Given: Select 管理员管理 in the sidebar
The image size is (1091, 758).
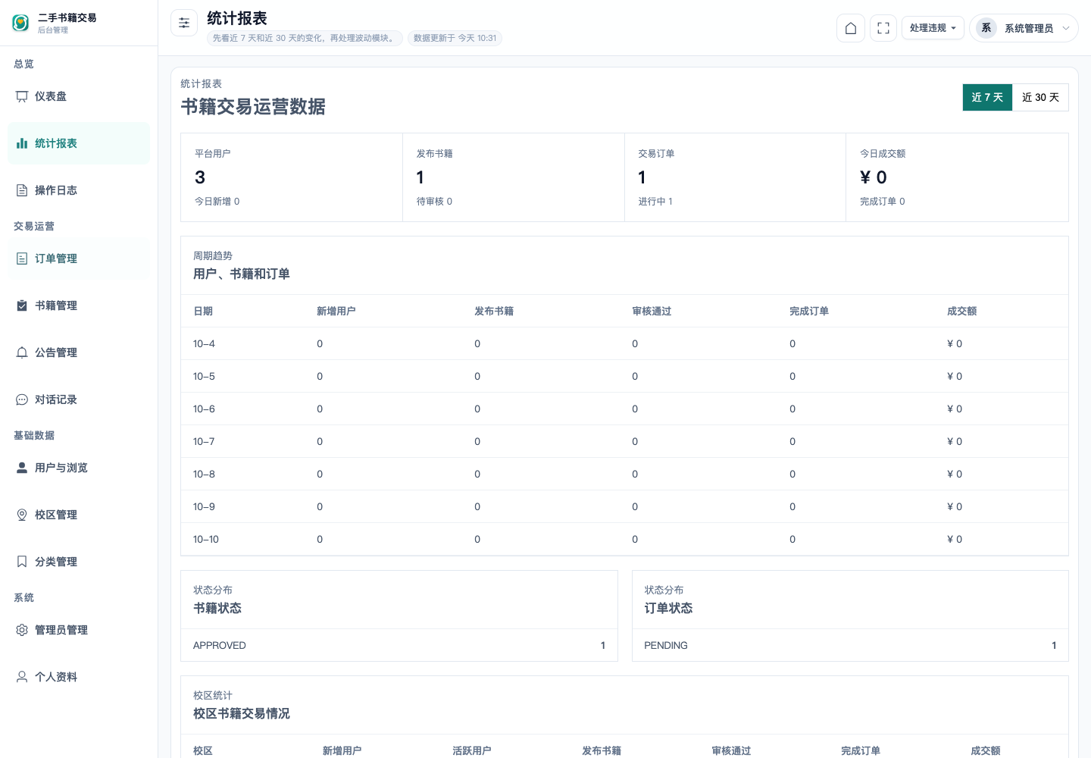Looking at the screenshot, I should [79, 630].
